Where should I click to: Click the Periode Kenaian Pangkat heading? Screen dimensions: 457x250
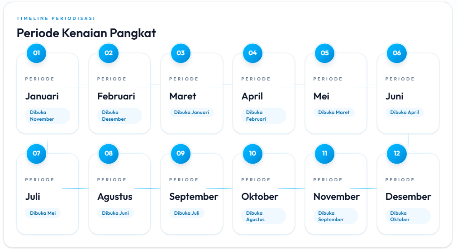coord(86,33)
